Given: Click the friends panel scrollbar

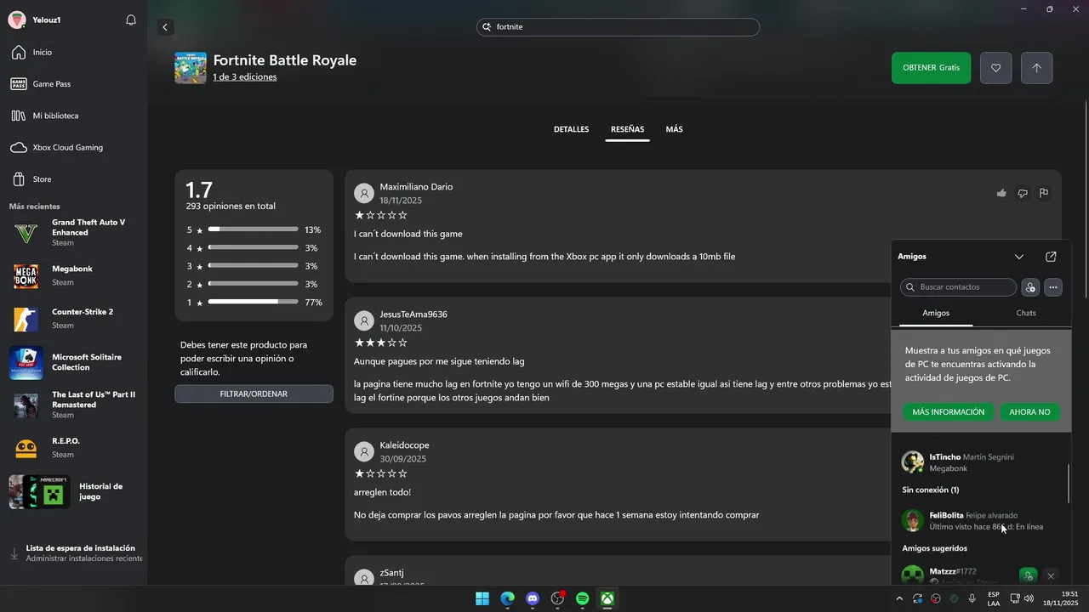Looking at the screenshot, I should tap(1069, 483).
